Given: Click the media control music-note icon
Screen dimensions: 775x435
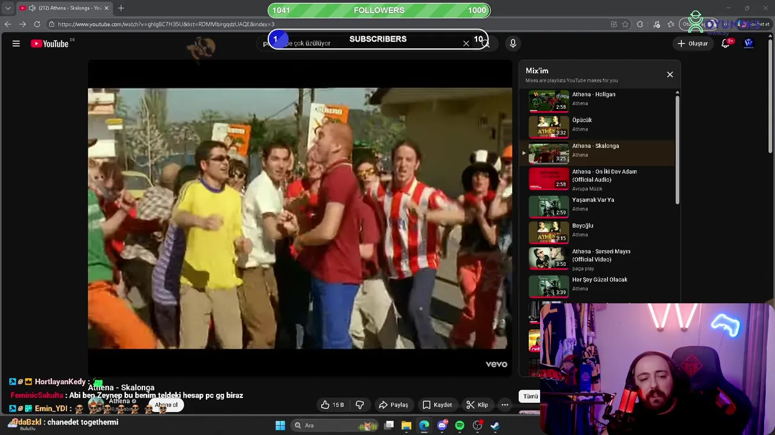Looking at the screenshot, I should 657,24.
